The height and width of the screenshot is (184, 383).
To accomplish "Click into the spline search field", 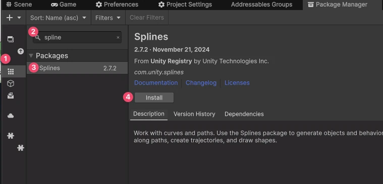I will tap(77, 38).
